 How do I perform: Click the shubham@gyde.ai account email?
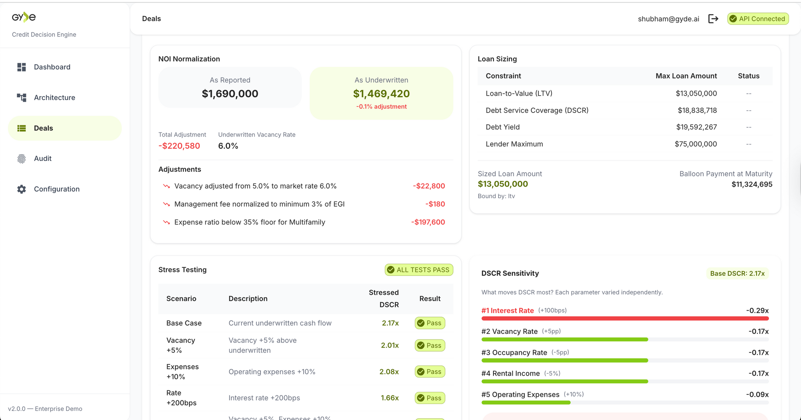pyautogui.click(x=668, y=19)
